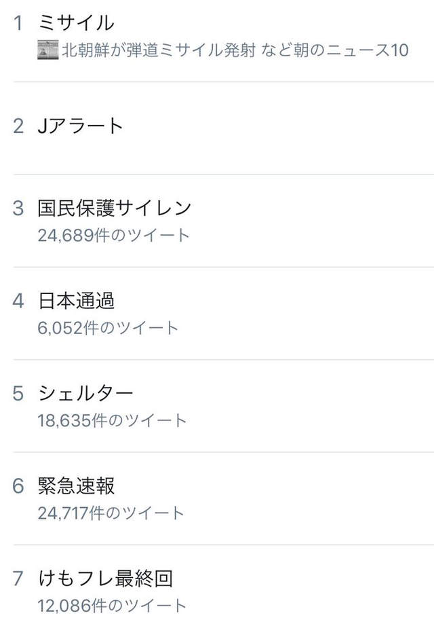434x626 pixels.
Task: Click the news thumbnail icon under ミサイル
Action: 47,50
